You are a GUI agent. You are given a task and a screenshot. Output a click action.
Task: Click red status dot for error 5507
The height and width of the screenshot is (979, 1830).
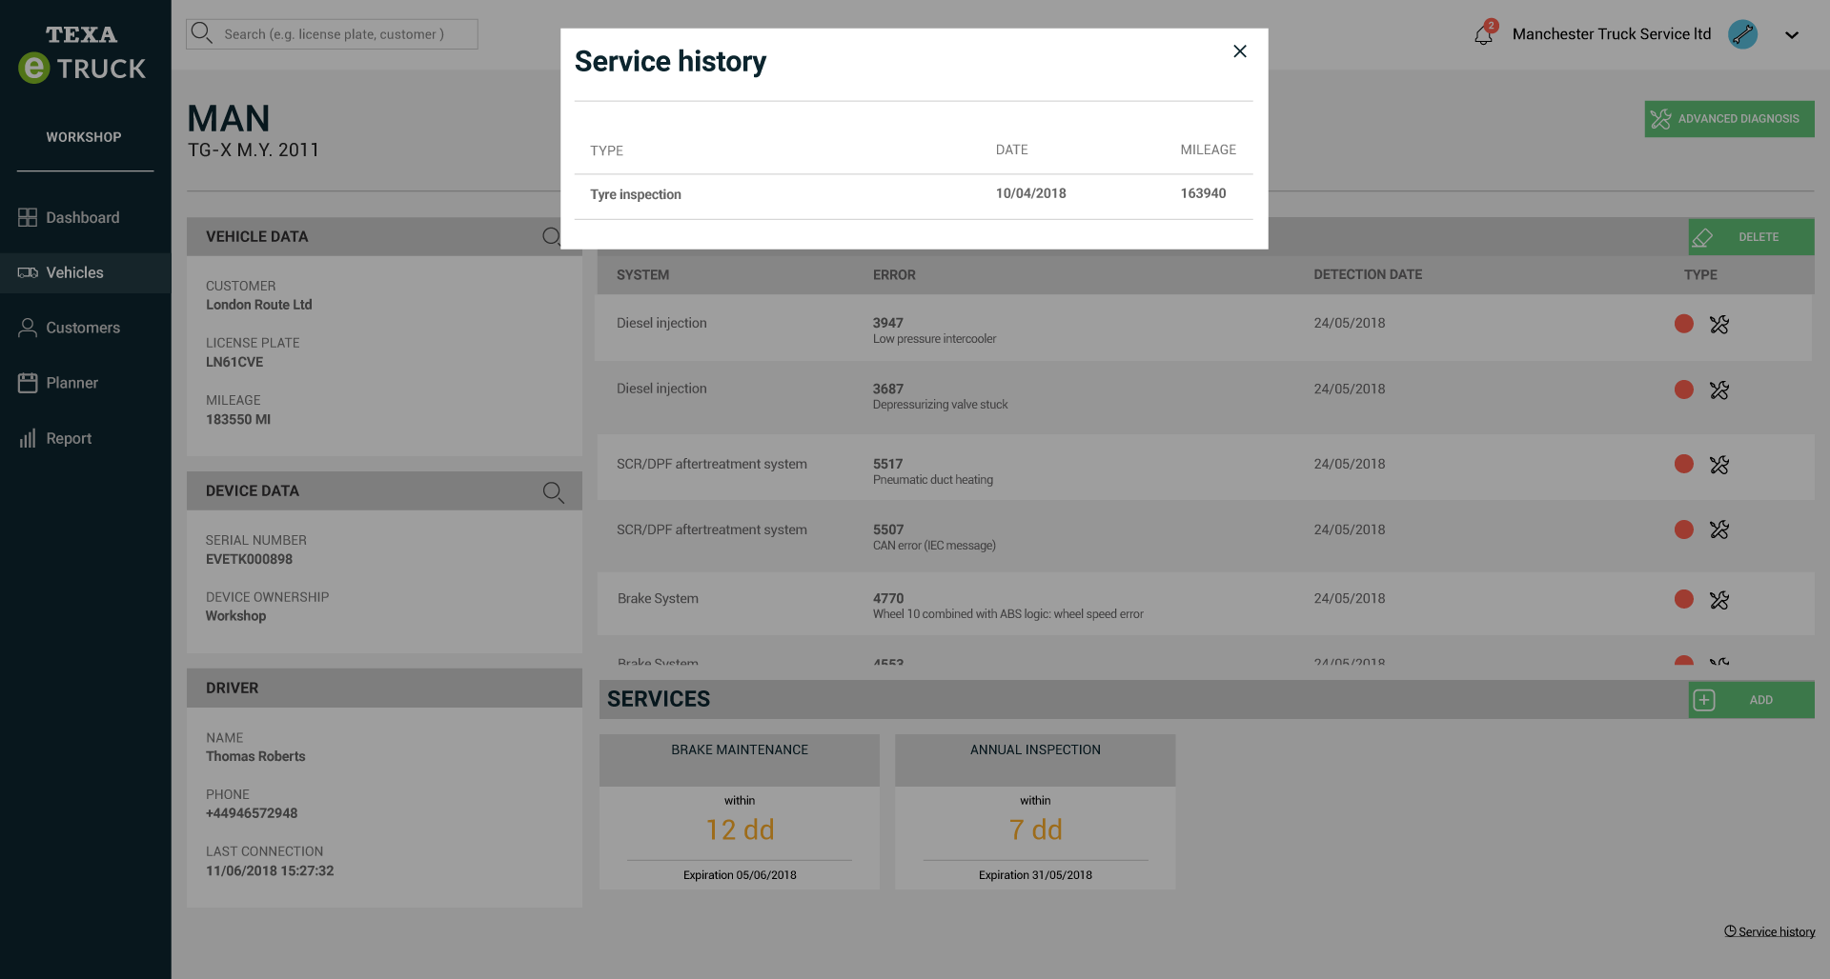tap(1684, 529)
